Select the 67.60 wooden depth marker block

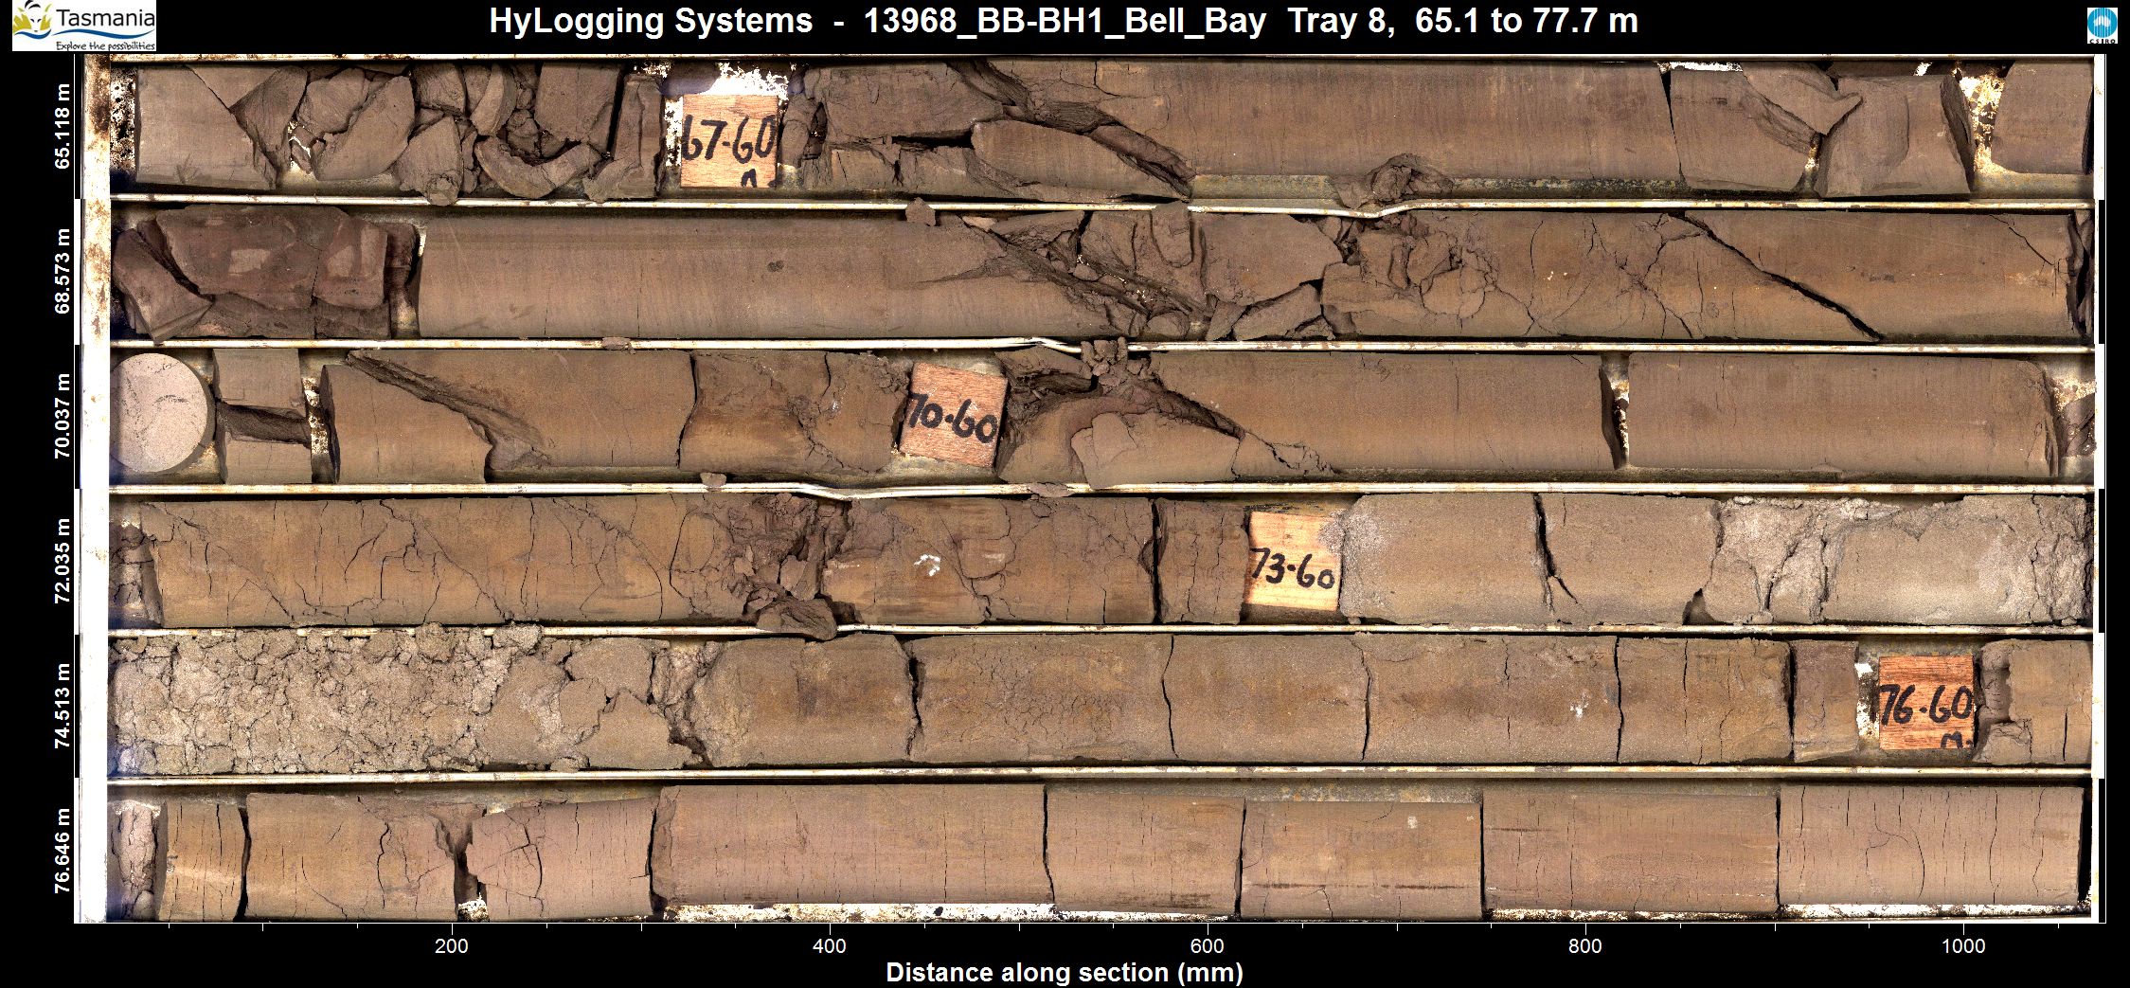click(729, 140)
